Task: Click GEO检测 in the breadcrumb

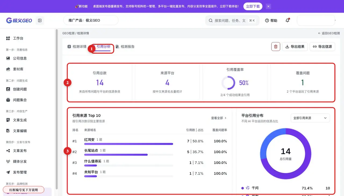Action: [68, 33]
